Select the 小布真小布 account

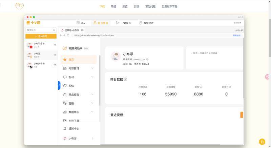(39, 65)
